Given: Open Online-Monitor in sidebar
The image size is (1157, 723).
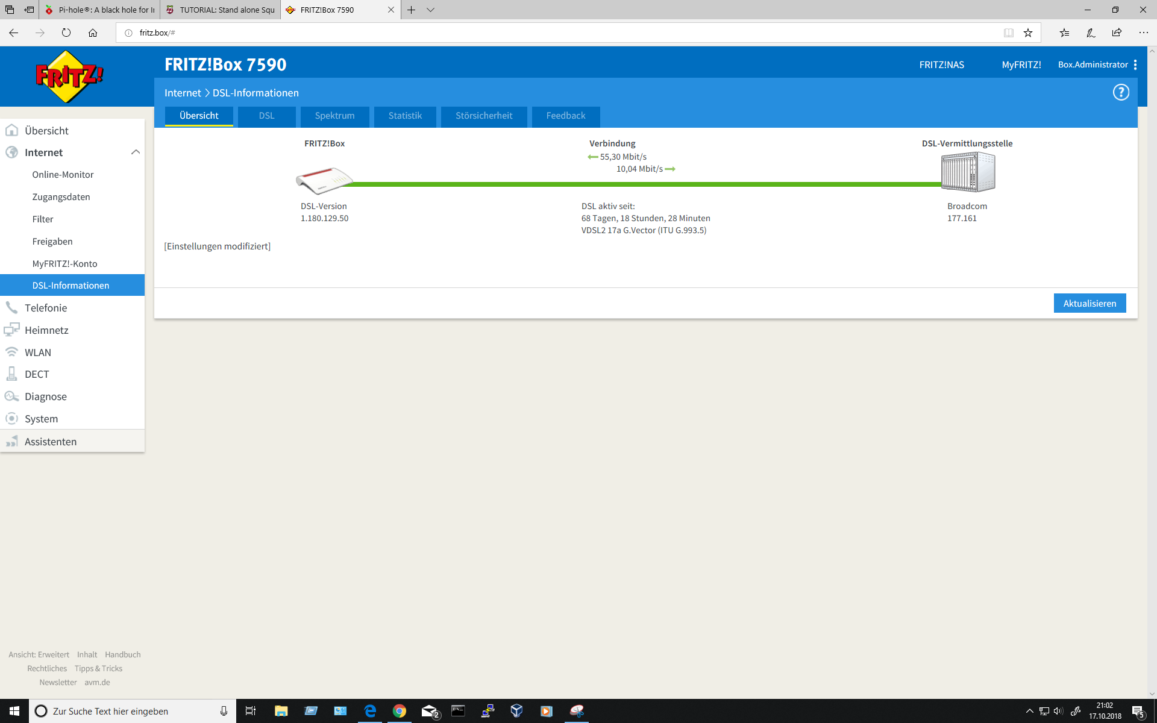Looking at the screenshot, I should (x=63, y=175).
